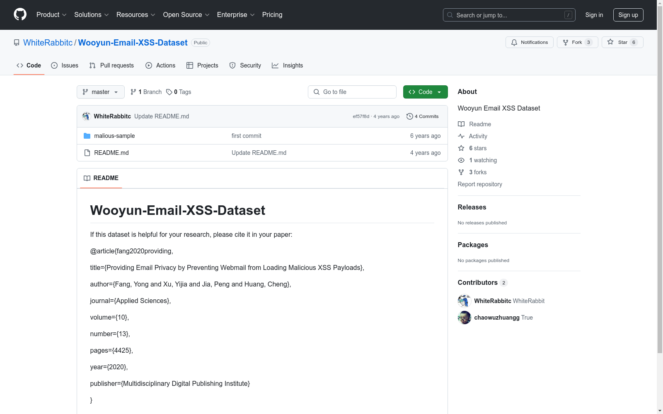663x414 pixels.
Task: Click the book icon beside Readme in About
Action: coord(461,124)
